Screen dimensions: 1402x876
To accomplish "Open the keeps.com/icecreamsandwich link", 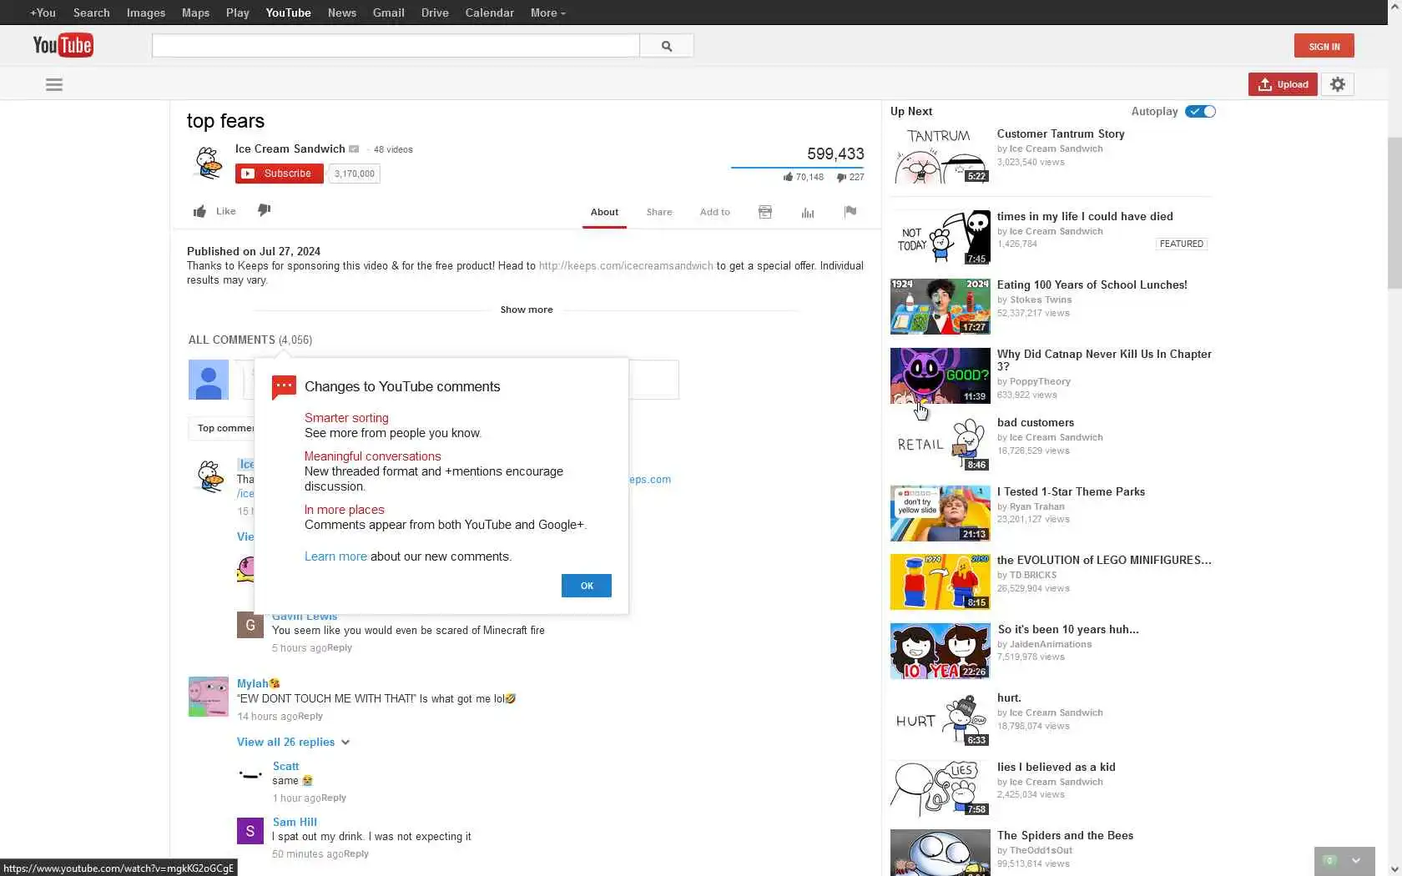I will (x=626, y=266).
